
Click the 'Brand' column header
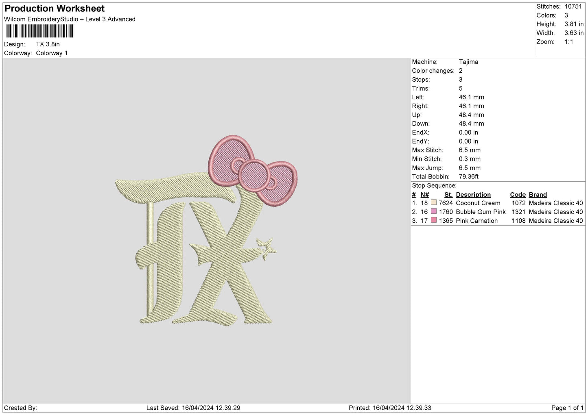538,195
